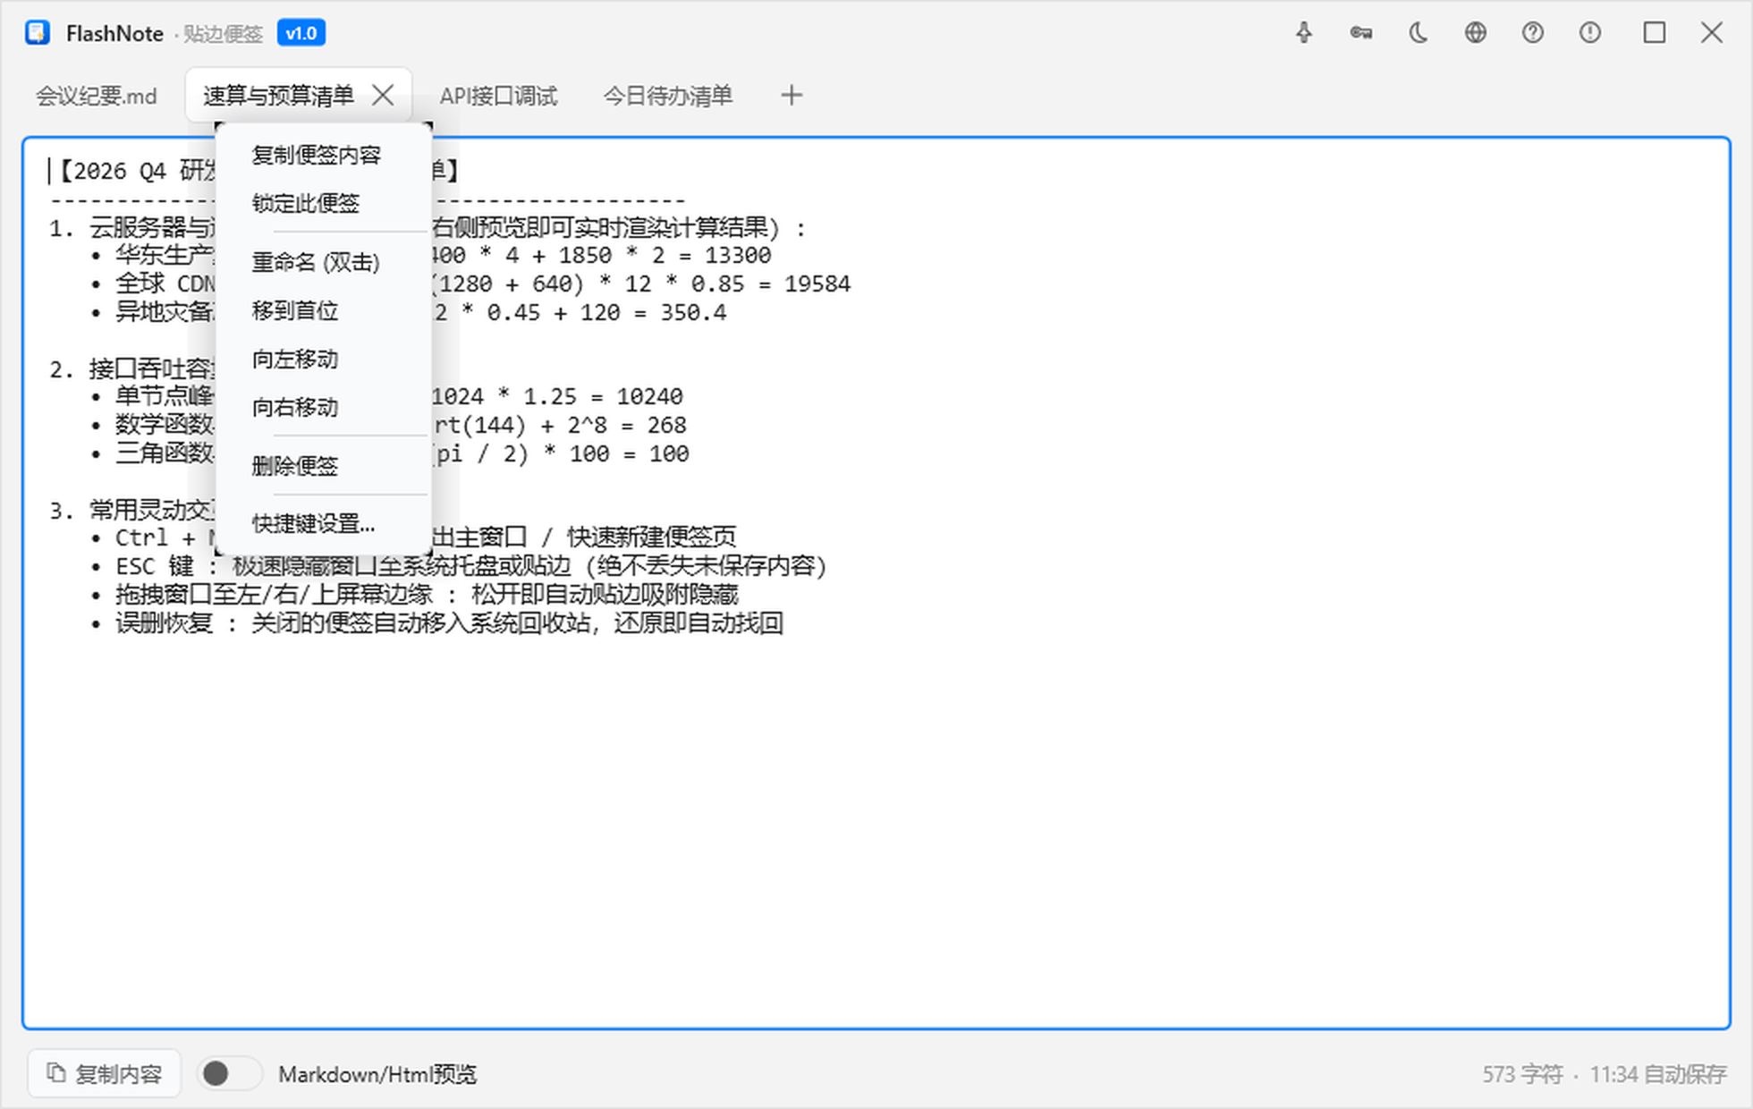
Task: Click the Markdown/Html预览 label
Action: tap(377, 1074)
